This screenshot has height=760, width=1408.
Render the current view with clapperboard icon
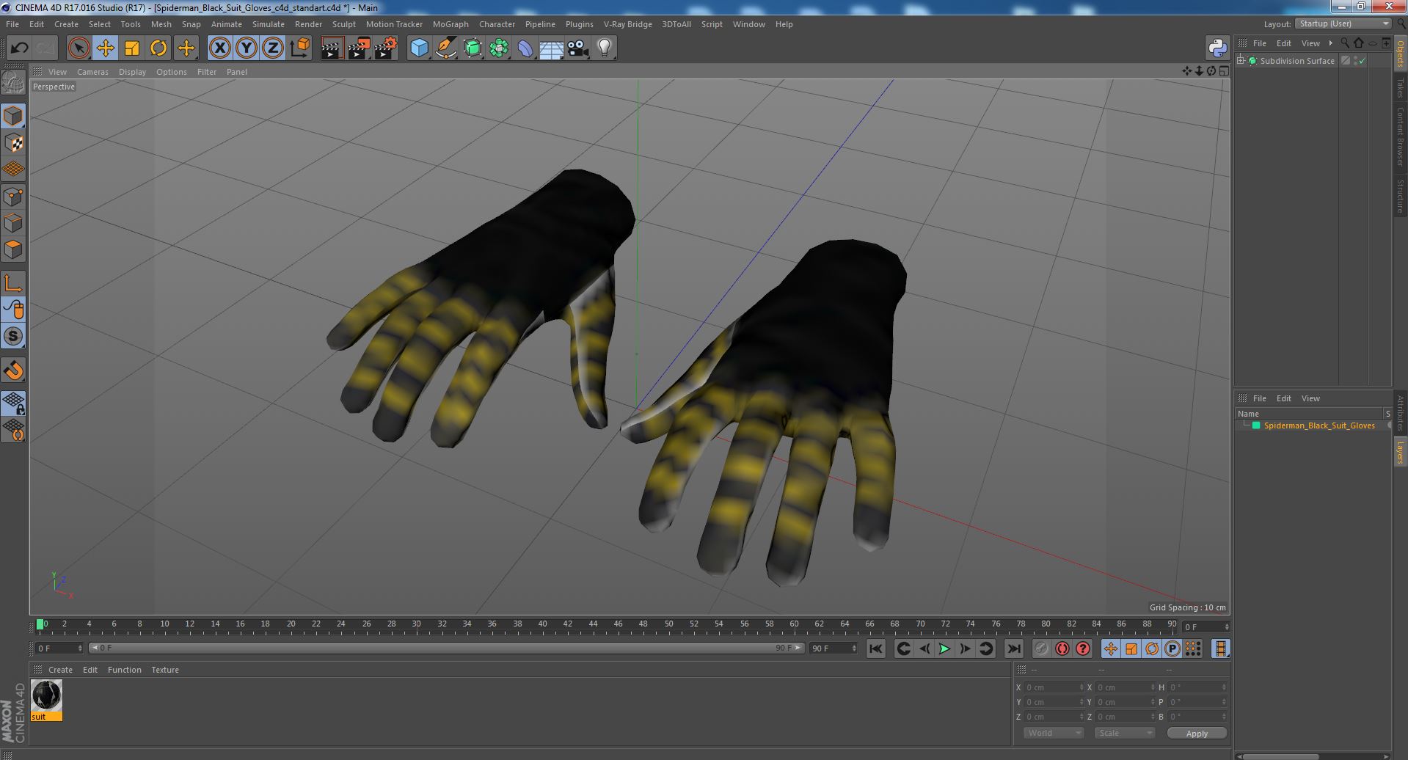pyautogui.click(x=332, y=48)
